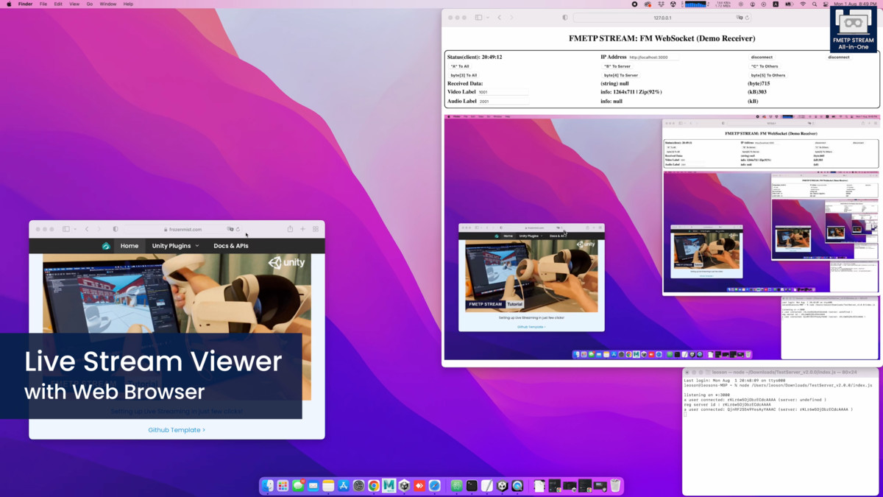Viewport: 883px width, 497px height.
Task: Open Safari from the Dock
Action: (x=435, y=485)
